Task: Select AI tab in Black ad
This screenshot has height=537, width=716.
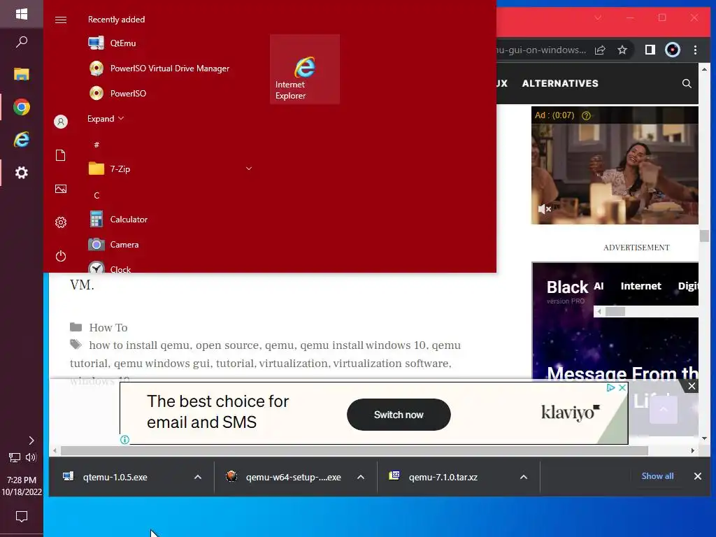Action: pyautogui.click(x=599, y=286)
